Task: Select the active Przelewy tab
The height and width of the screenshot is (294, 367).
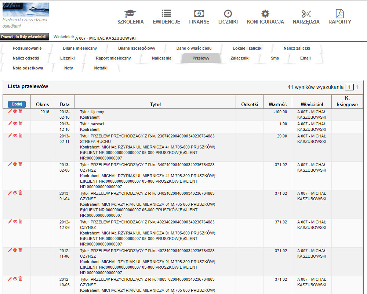Action: click(x=201, y=58)
